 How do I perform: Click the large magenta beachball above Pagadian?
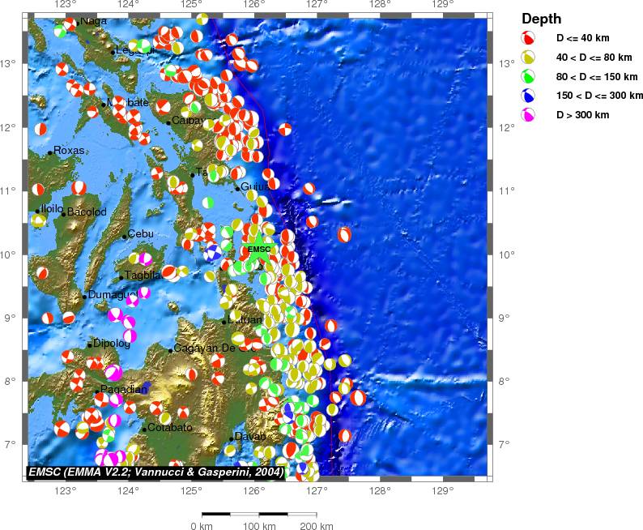(x=113, y=373)
